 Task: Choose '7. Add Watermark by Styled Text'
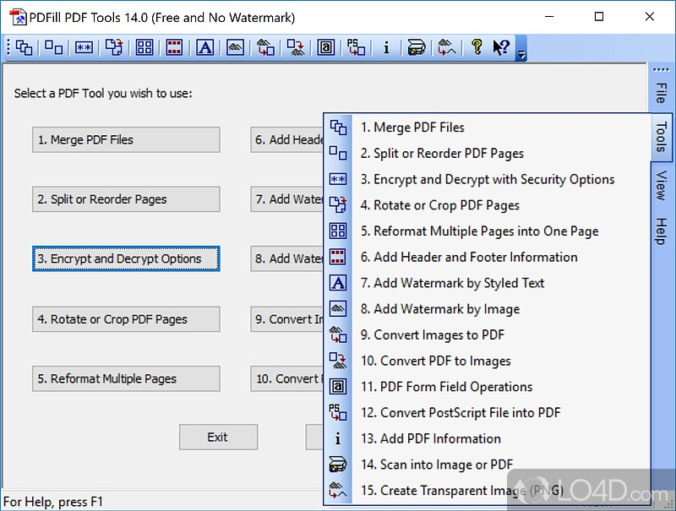pyautogui.click(x=487, y=283)
